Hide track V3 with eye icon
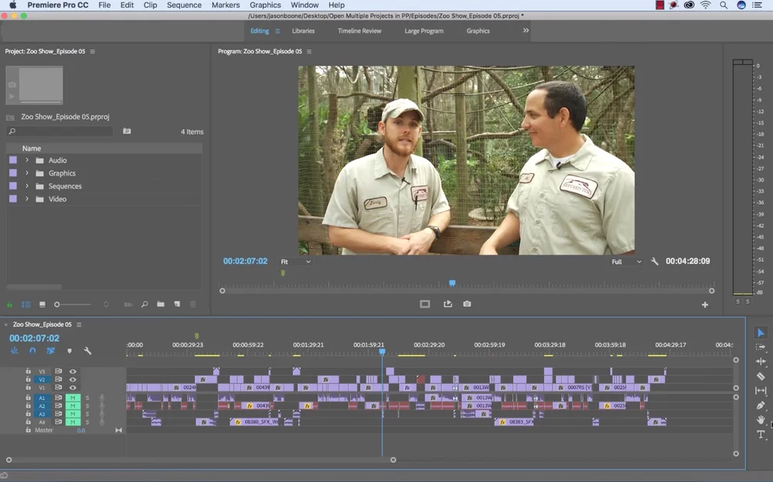The height and width of the screenshot is (482, 773). click(73, 371)
